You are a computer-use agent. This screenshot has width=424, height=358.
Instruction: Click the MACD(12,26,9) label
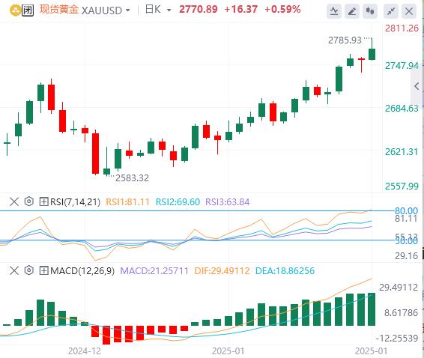82,270
